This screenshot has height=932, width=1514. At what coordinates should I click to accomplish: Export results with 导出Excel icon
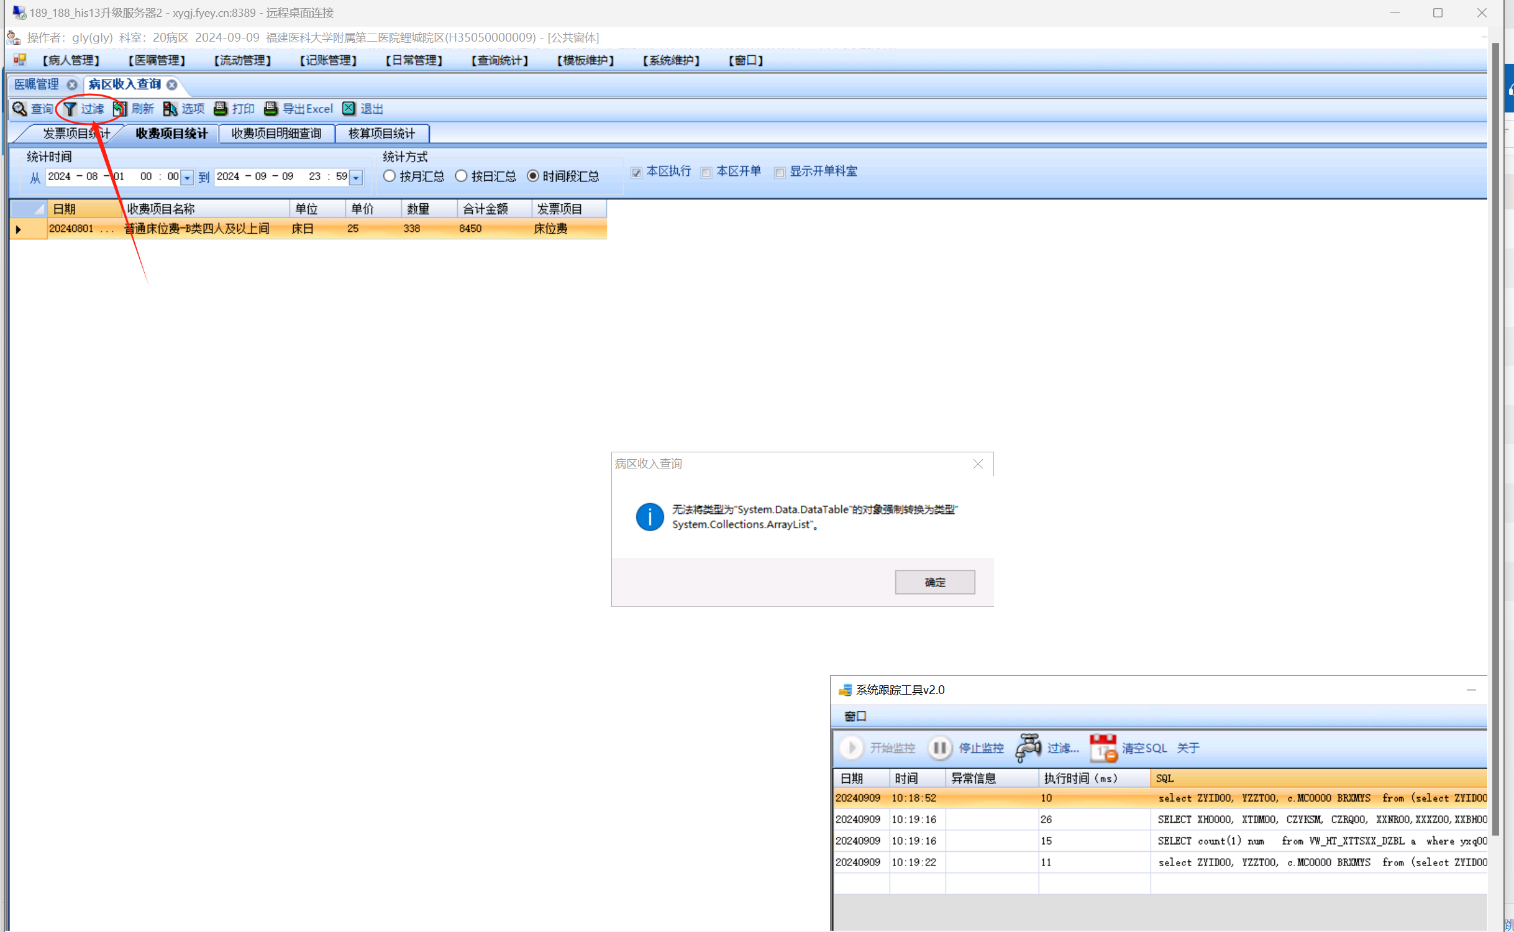click(x=271, y=109)
